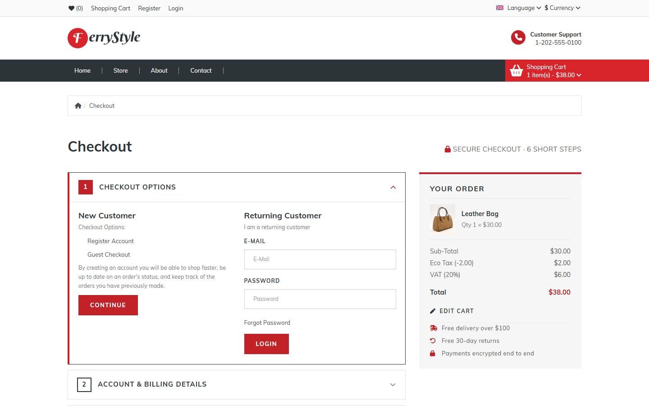649x406 pixels.
Task: Click the pencil icon beside Edit Cart
Action: click(x=433, y=311)
